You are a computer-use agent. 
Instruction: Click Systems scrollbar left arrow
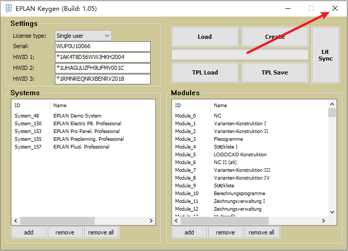pos(16,220)
